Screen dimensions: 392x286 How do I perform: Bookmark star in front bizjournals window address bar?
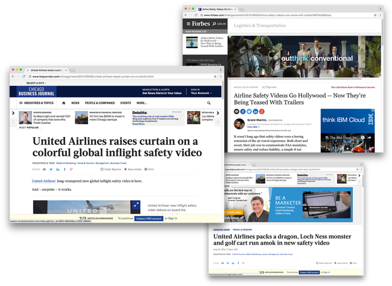coord(215,76)
